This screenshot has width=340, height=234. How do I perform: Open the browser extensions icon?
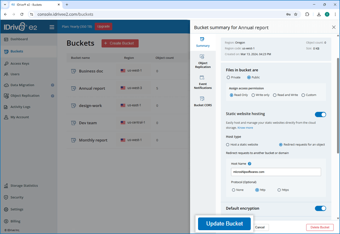[x=307, y=14]
